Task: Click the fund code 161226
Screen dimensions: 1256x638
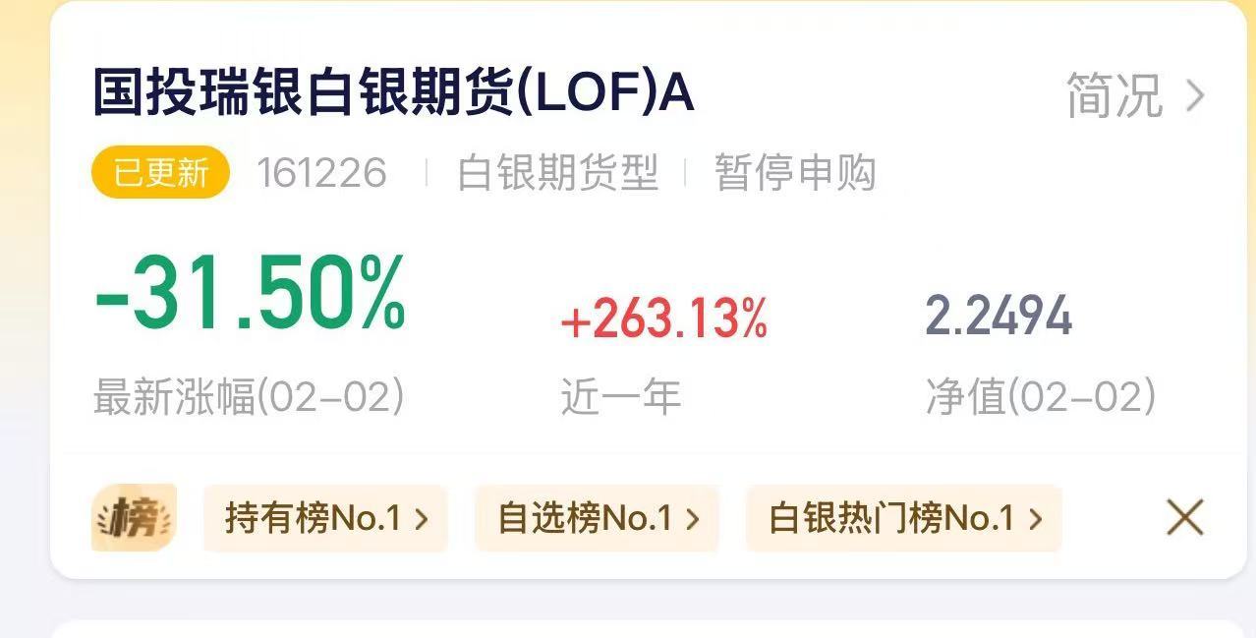Action: tap(321, 173)
